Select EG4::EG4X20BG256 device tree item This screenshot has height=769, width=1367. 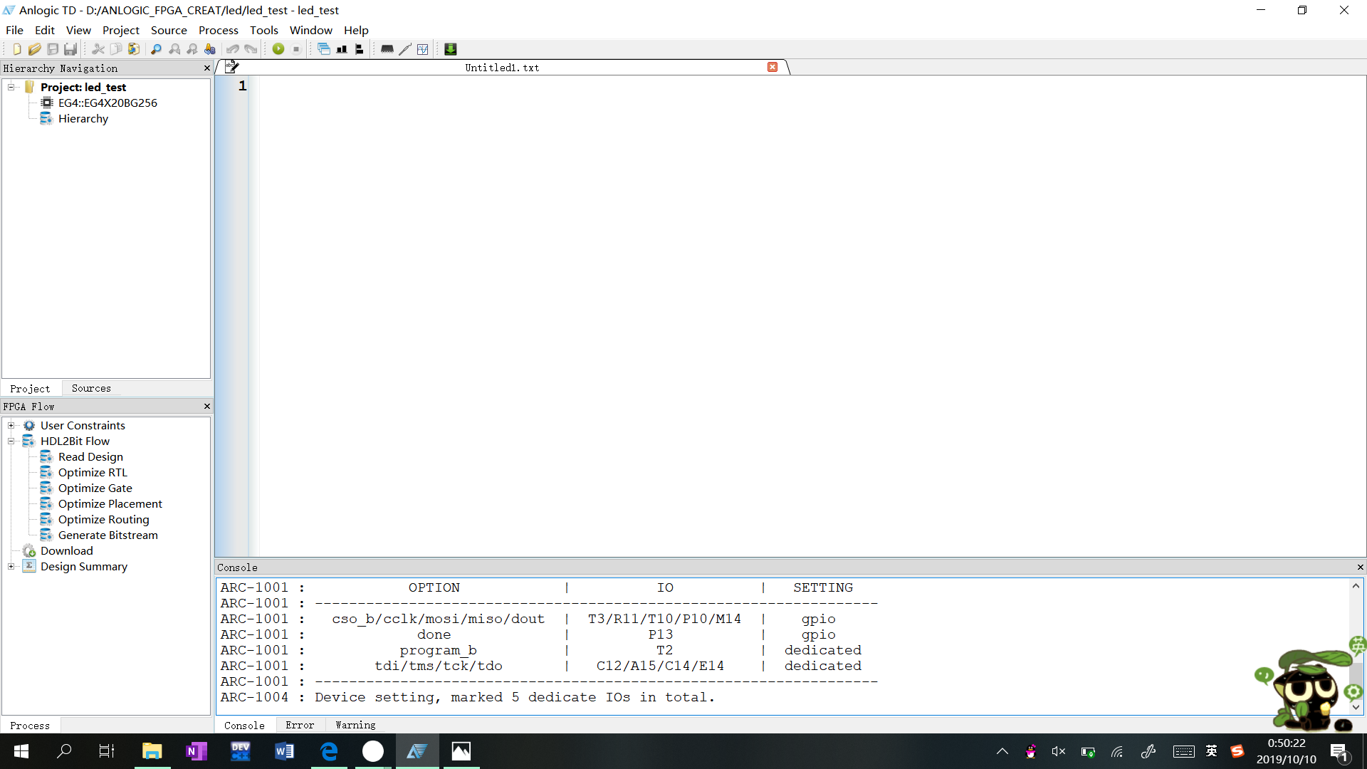pos(106,103)
